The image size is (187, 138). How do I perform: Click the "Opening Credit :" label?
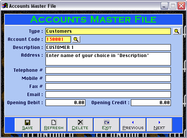110,103
